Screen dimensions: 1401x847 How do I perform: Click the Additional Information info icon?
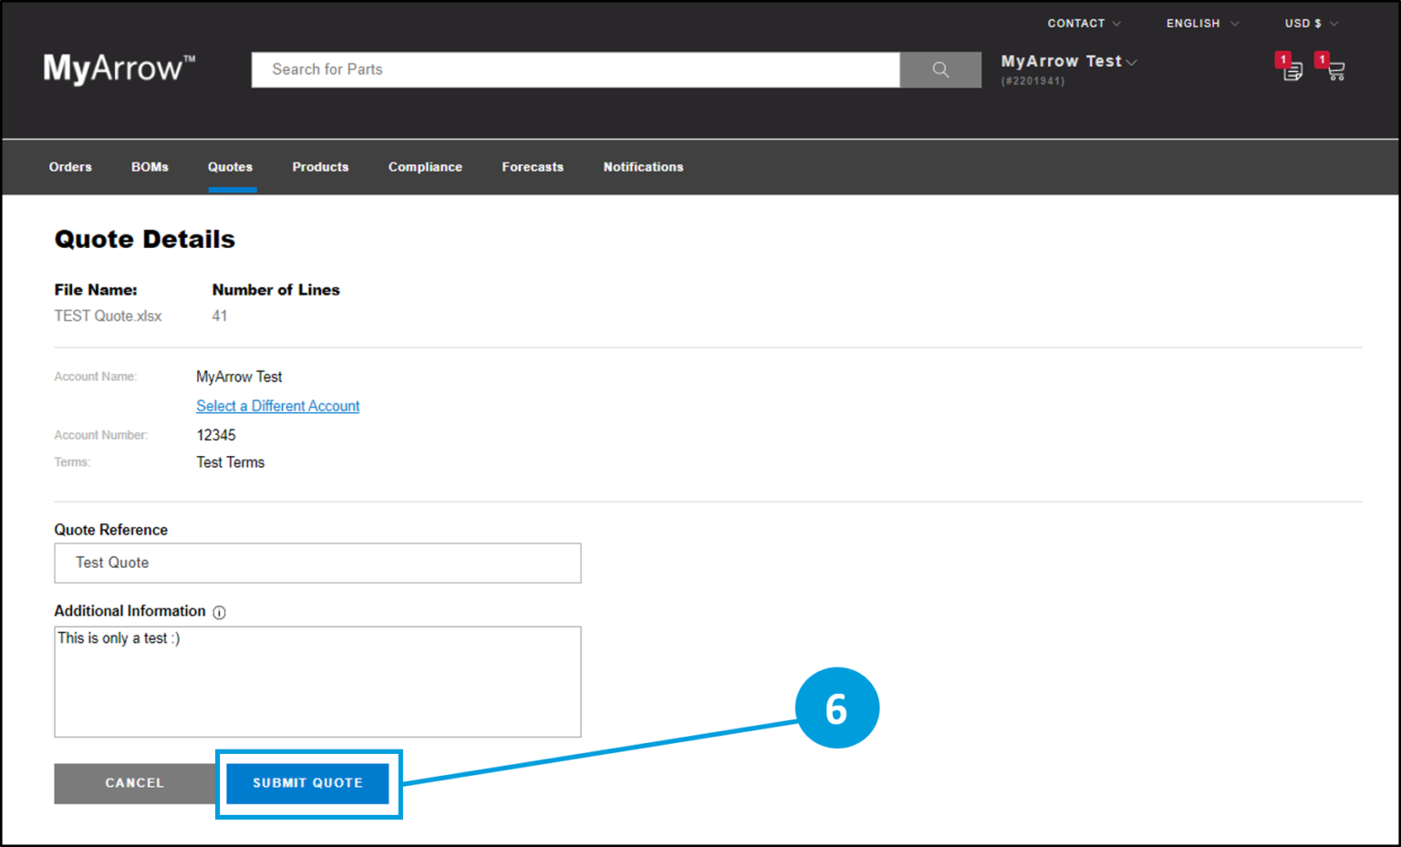point(219,613)
